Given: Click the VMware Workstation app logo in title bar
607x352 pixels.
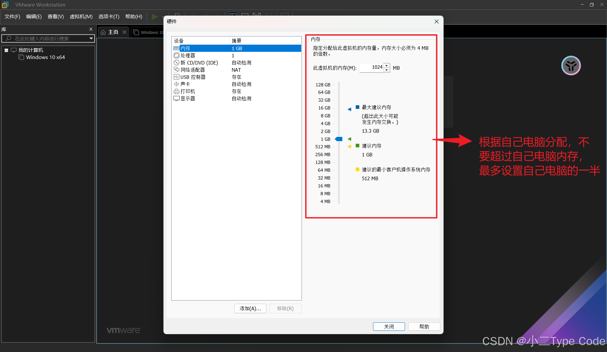Looking at the screenshot, I should pos(5,5).
